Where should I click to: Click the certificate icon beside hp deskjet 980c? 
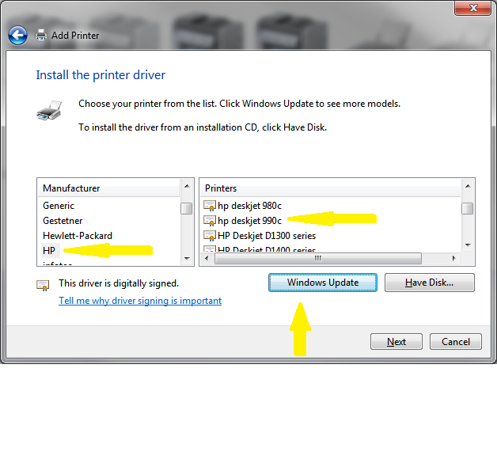[210, 206]
